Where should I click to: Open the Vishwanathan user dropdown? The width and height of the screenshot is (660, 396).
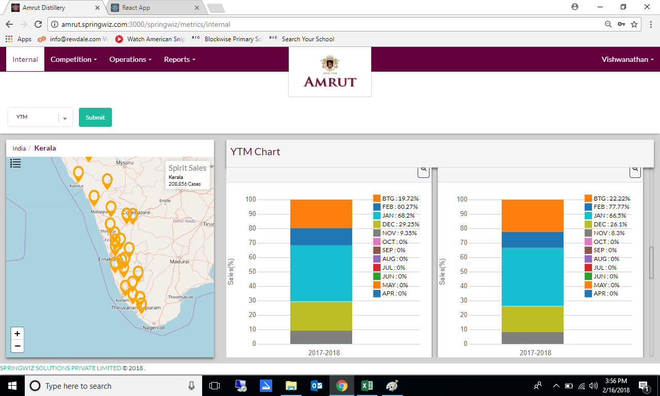point(627,59)
